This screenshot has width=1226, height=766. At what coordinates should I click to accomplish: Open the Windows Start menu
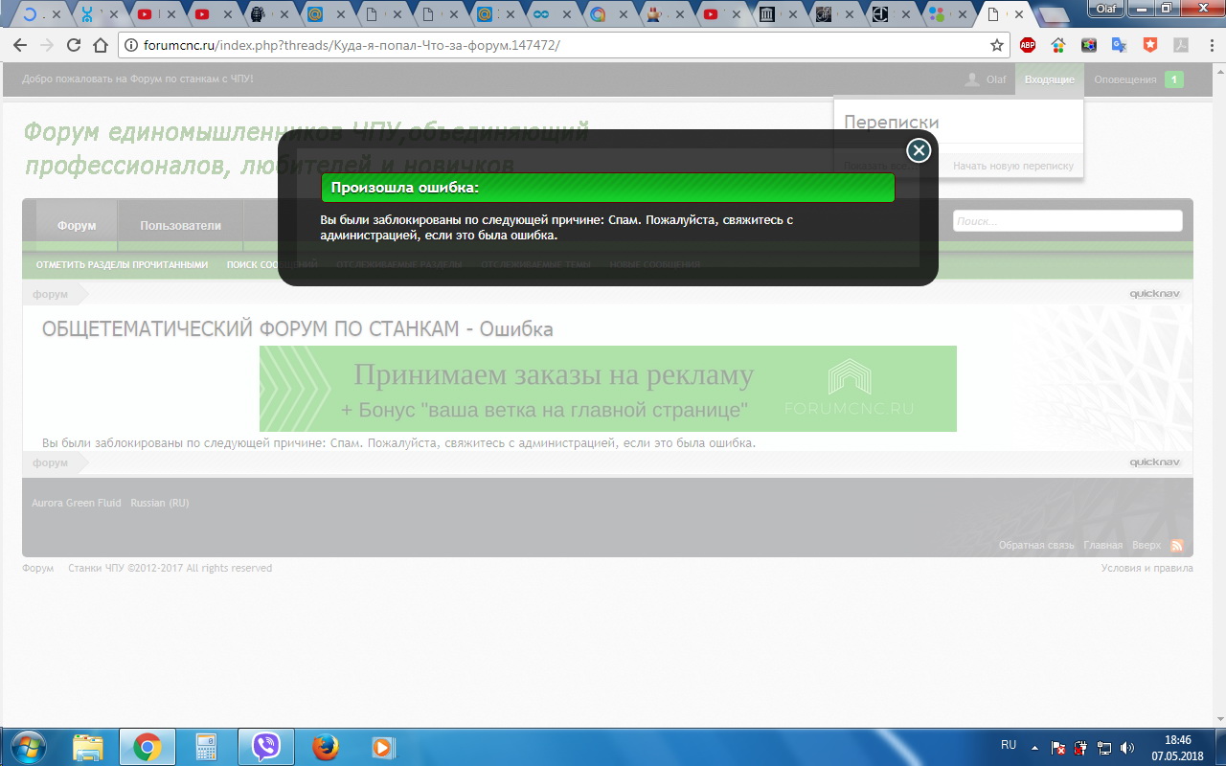[27, 746]
